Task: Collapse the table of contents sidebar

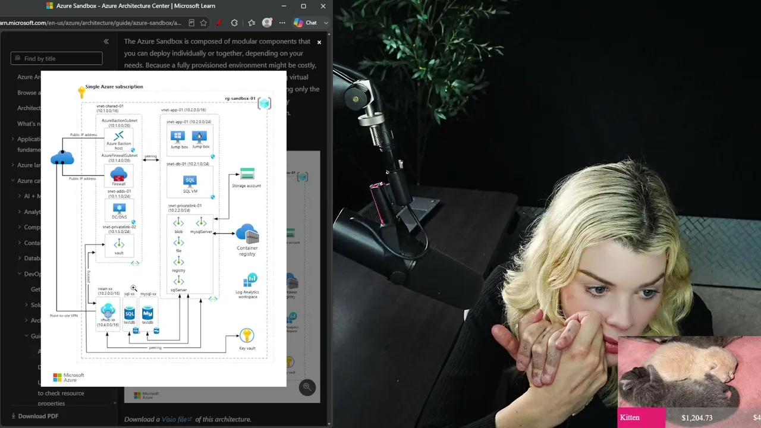Action: pos(106,42)
